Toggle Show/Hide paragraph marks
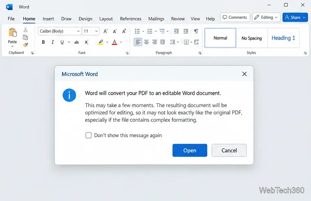The image size is (311, 201). coord(196,31)
